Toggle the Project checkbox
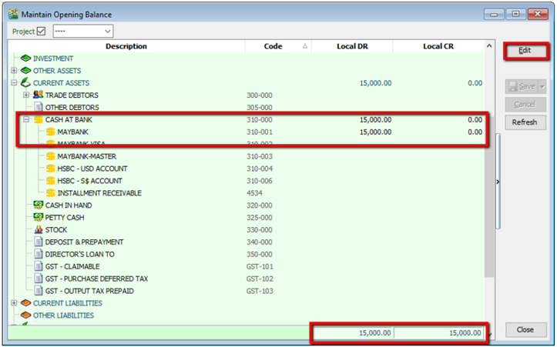 pyautogui.click(x=42, y=31)
